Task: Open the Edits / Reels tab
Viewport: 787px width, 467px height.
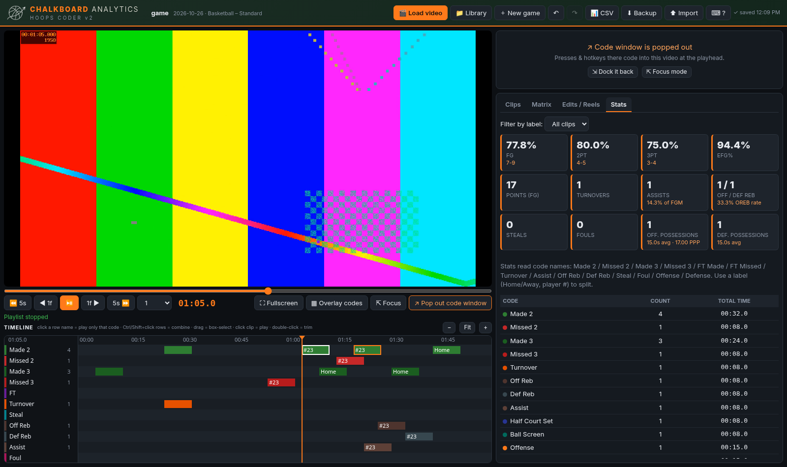Action: pyautogui.click(x=581, y=105)
